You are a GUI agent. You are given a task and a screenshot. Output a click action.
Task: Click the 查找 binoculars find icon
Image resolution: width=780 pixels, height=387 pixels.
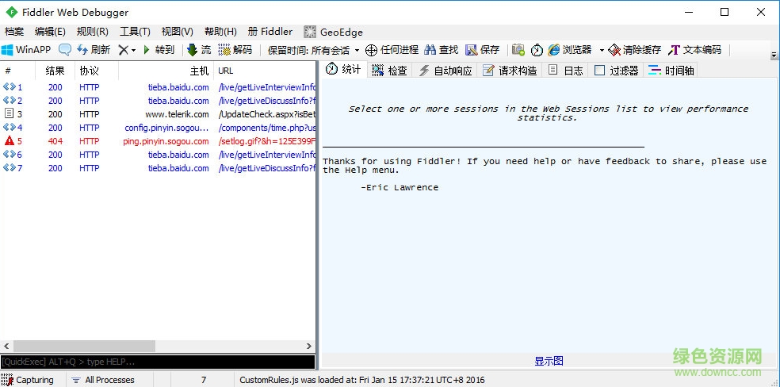coord(430,50)
